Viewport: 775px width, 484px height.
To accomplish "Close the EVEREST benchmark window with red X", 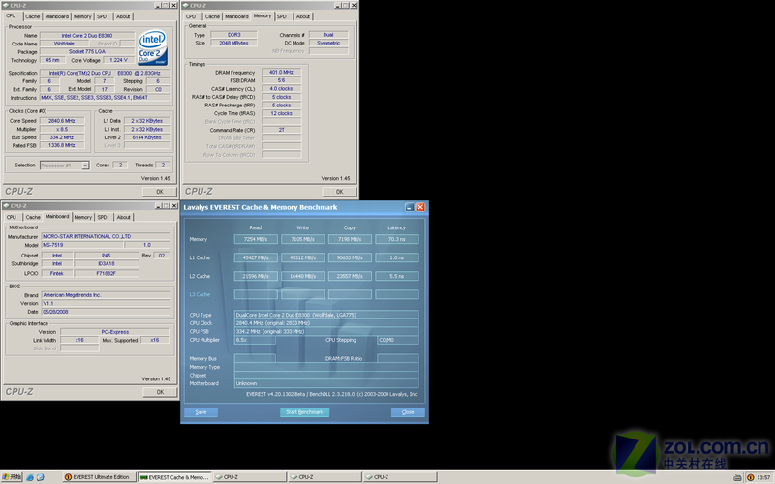I will pyautogui.click(x=420, y=207).
